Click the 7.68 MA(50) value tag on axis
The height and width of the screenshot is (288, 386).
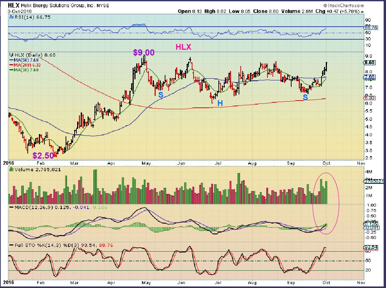[369, 77]
